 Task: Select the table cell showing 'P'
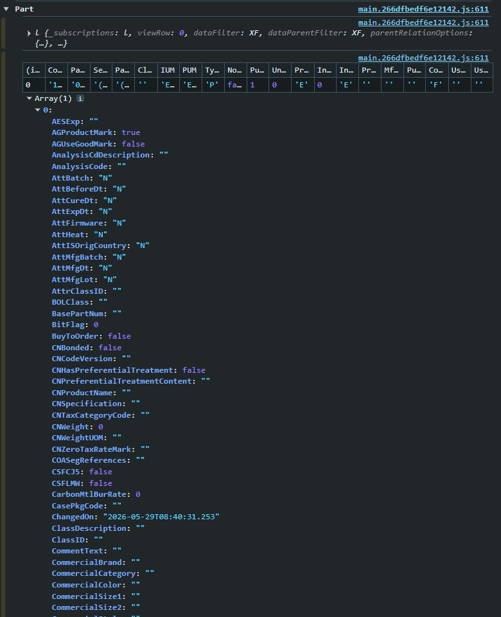(213, 85)
